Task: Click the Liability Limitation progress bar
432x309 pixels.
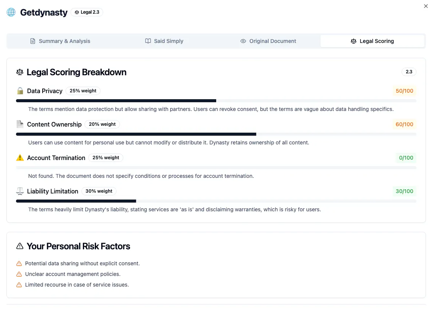Action: coord(216,201)
